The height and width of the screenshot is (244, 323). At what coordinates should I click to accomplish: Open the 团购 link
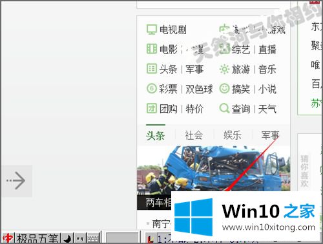169,109
